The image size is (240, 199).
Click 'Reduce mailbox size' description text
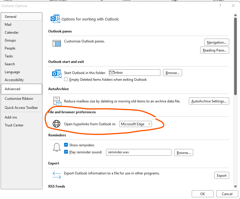click(x=122, y=101)
